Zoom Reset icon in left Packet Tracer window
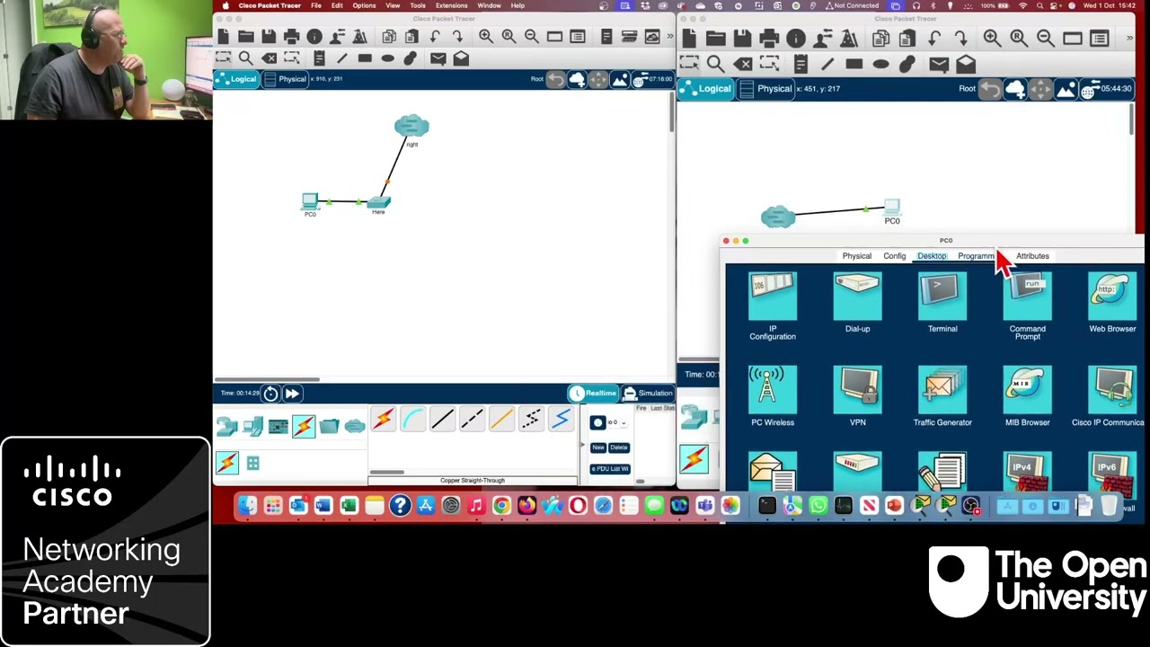This screenshot has width=1150, height=647. (x=509, y=37)
